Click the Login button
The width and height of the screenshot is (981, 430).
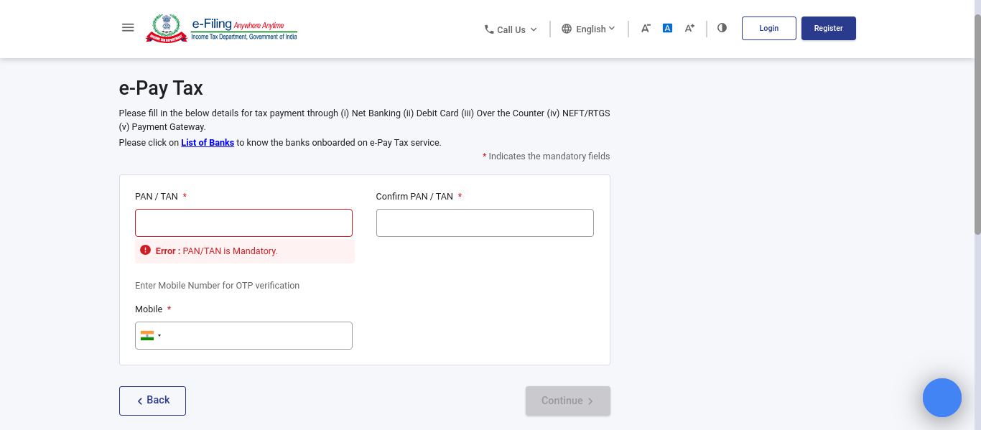point(768,28)
